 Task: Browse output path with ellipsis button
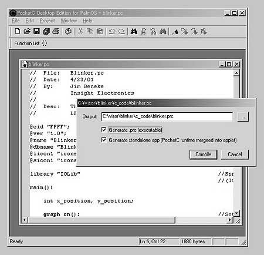click(243, 117)
